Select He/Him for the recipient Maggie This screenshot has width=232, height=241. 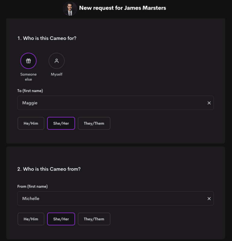click(31, 124)
